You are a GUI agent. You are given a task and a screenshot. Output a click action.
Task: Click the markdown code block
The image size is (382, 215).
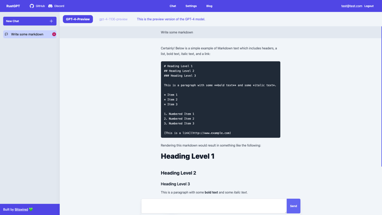[x=221, y=99]
